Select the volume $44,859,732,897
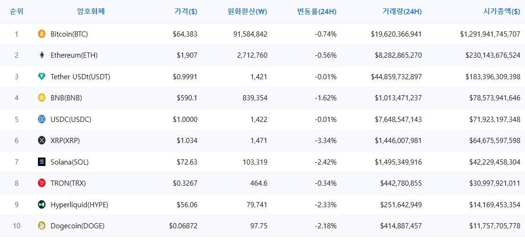Image resolution: width=525 pixels, height=241 pixels. click(397, 76)
